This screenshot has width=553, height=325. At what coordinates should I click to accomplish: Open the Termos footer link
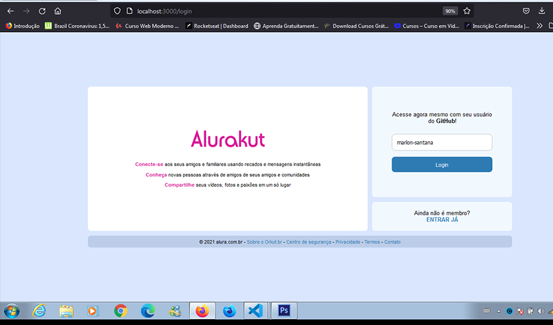372,242
